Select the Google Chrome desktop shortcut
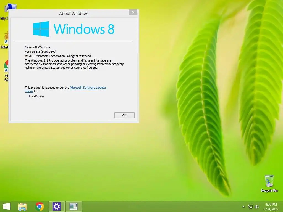This screenshot has width=283, height=212. 6,71
